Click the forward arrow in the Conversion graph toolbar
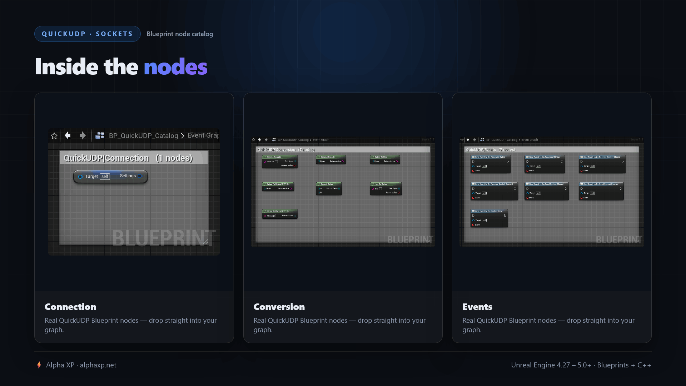Screen dimensions: 686x386 click(266, 140)
